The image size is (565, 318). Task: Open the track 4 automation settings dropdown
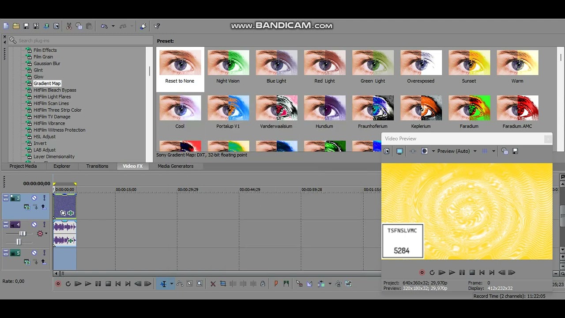point(46,234)
